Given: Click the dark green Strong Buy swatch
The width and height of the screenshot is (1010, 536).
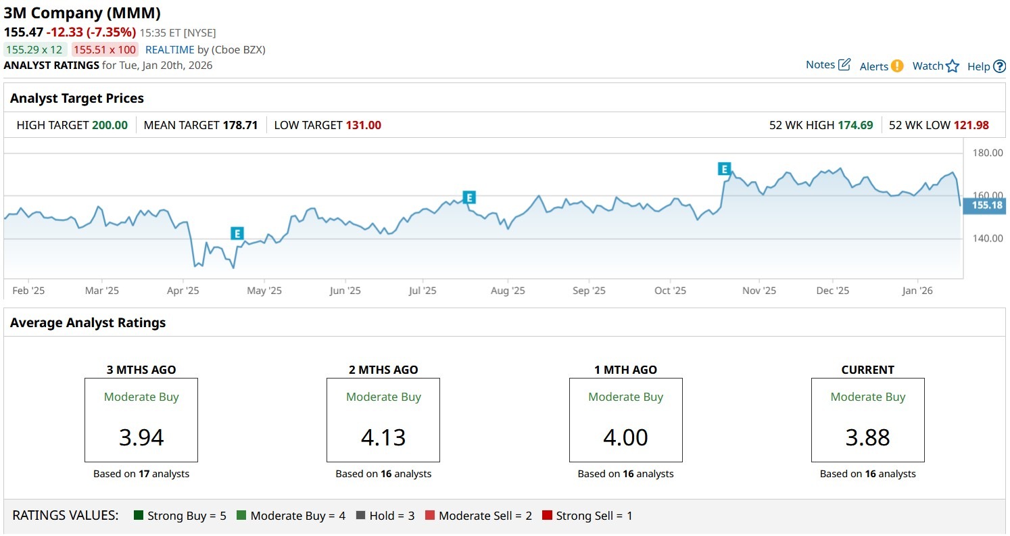Looking at the screenshot, I should [x=139, y=516].
